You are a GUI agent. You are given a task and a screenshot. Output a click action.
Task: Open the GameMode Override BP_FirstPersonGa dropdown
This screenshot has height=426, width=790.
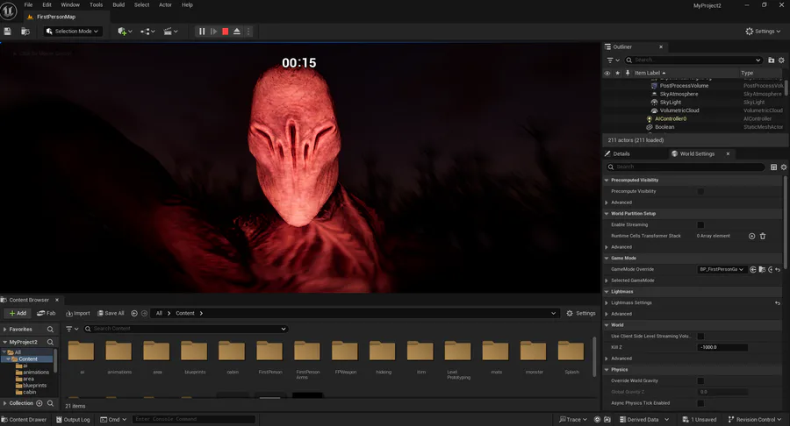point(722,270)
